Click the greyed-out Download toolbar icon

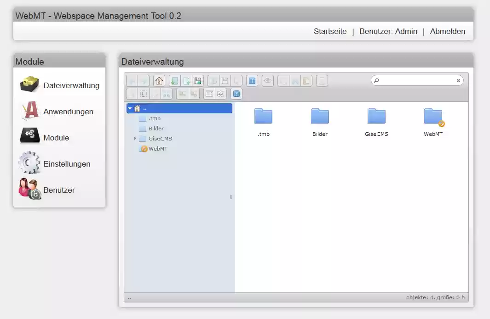(x=225, y=81)
